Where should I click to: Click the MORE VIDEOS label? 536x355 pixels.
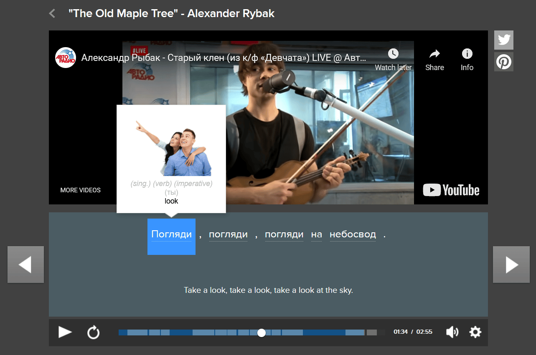click(80, 190)
